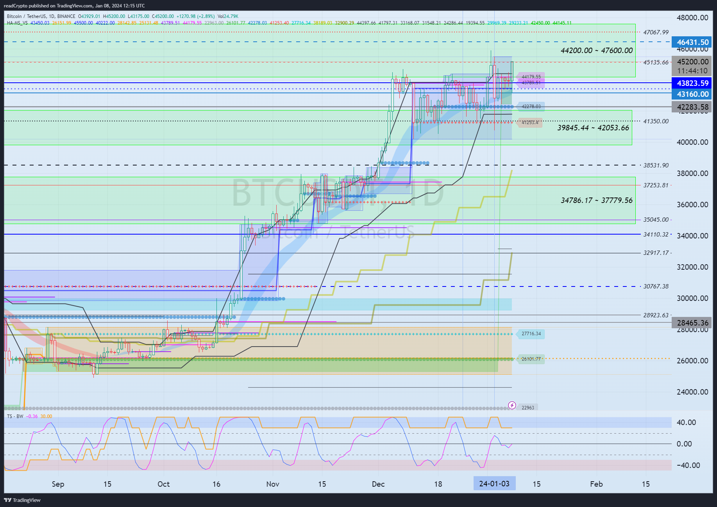This screenshot has width=717, height=507.
Task: Click the purple lightning bolt event icon
Action: (512, 406)
